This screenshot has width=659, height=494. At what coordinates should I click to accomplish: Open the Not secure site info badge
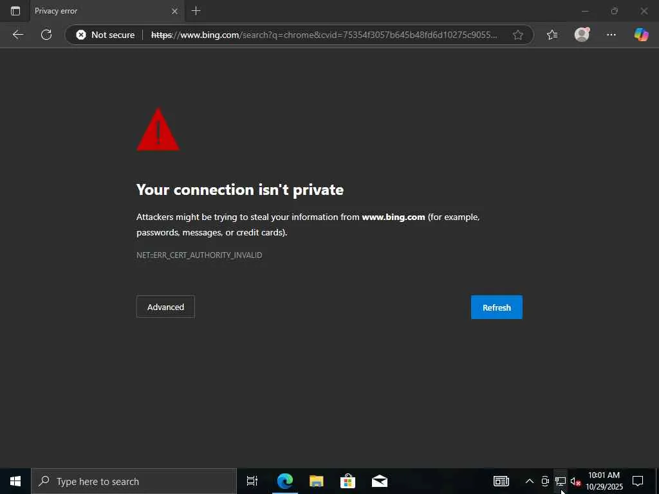pos(106,35)
